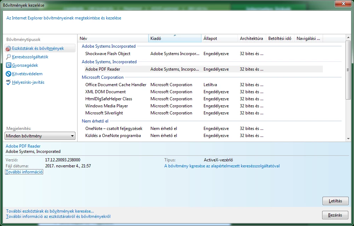Sort by the Állapot column header

coord(219,38)
